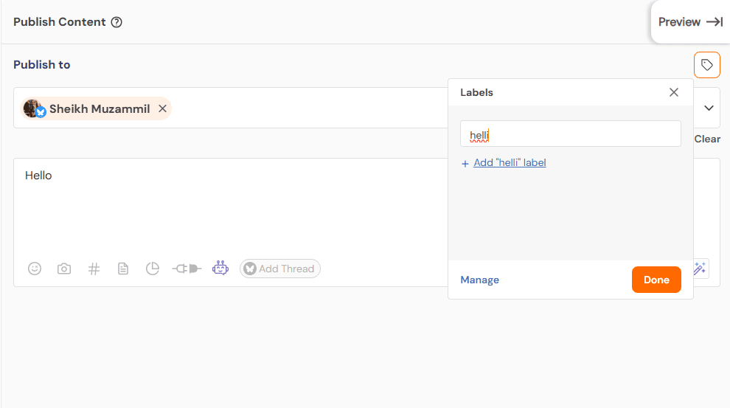Open the Preview side panel

(690, 22)
